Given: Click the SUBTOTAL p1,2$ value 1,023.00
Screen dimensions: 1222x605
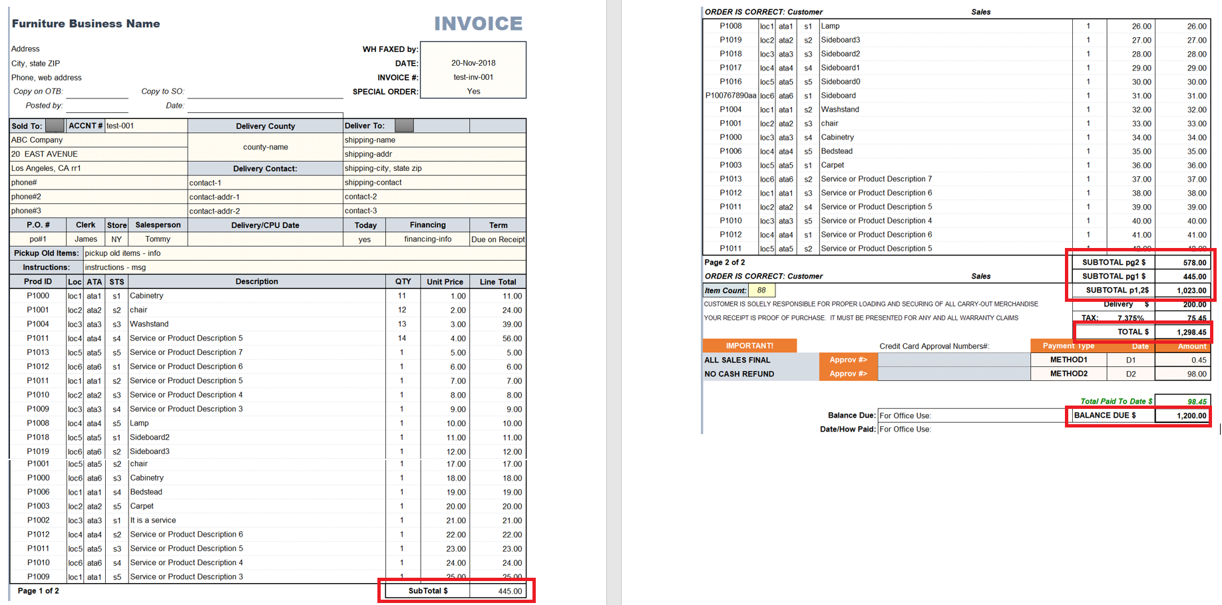Looking at the screenshot, I should tap(1191, 291).
